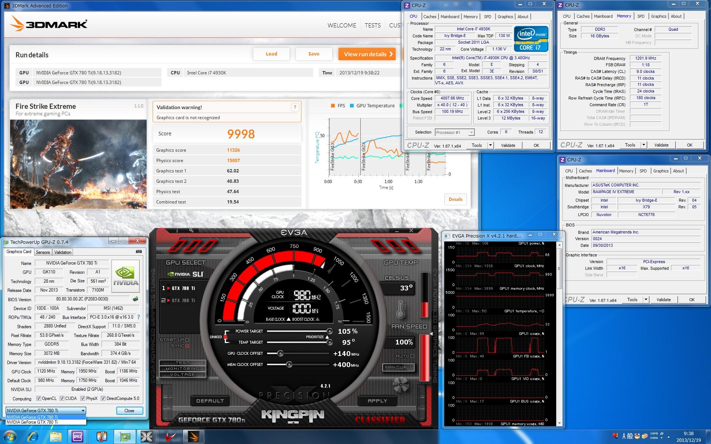Click the validation warning help question mark
Screen dimensions: 711x444
[x=295, y=107]
